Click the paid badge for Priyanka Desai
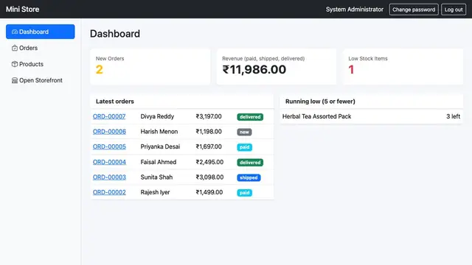 tap(244, 147)
